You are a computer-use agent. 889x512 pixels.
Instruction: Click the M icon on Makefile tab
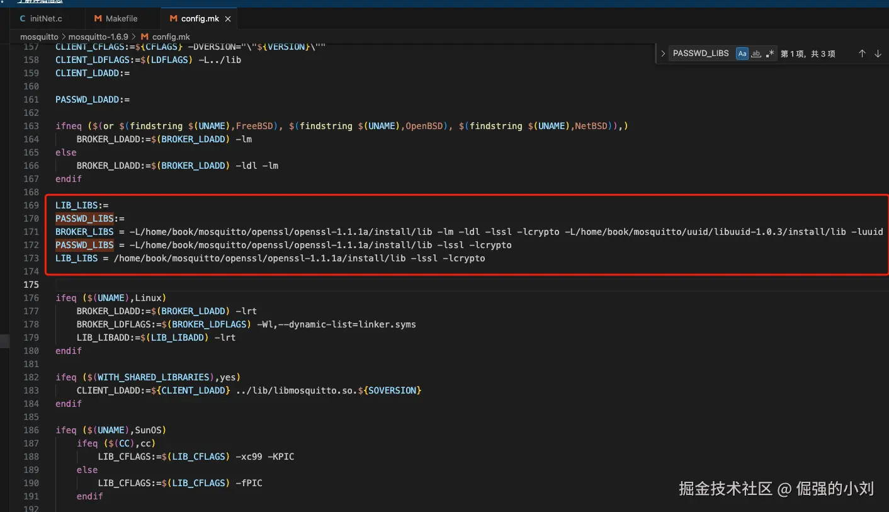tap(98, 19)
